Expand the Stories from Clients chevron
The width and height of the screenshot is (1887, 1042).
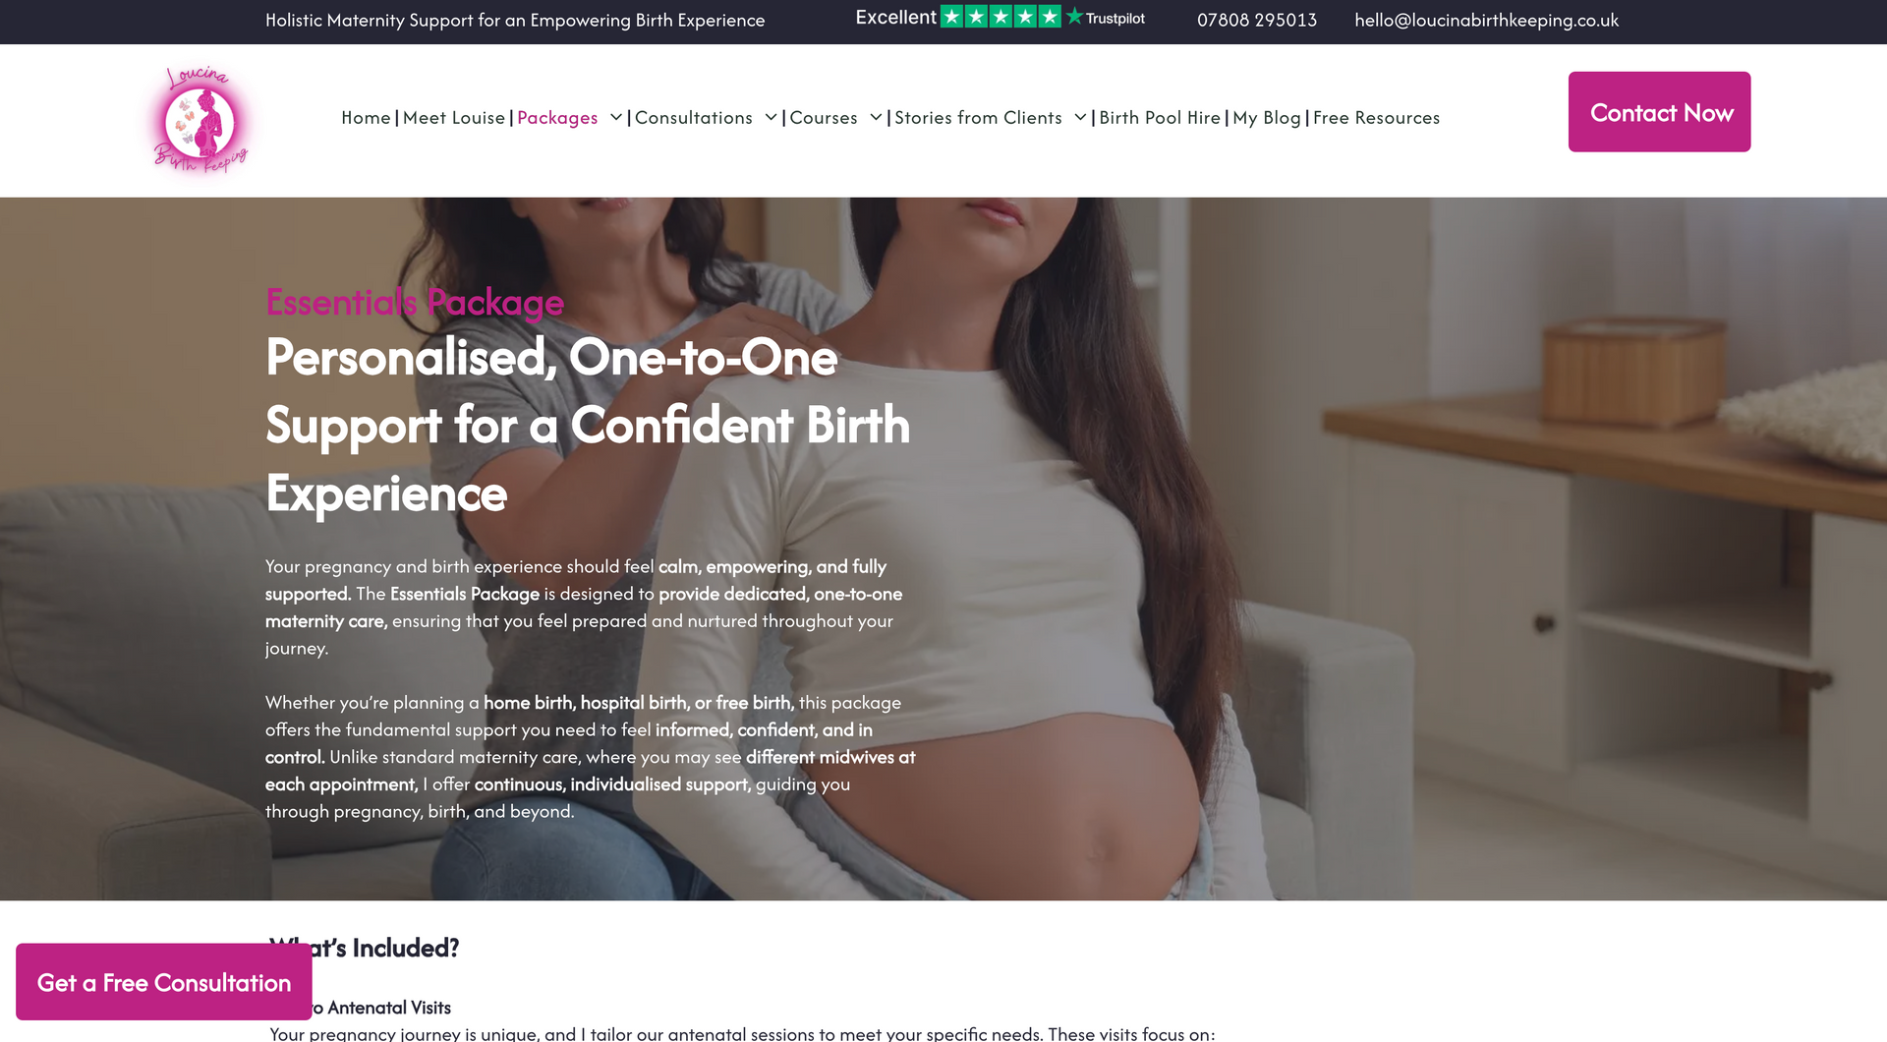click(x=1081, y=117)
